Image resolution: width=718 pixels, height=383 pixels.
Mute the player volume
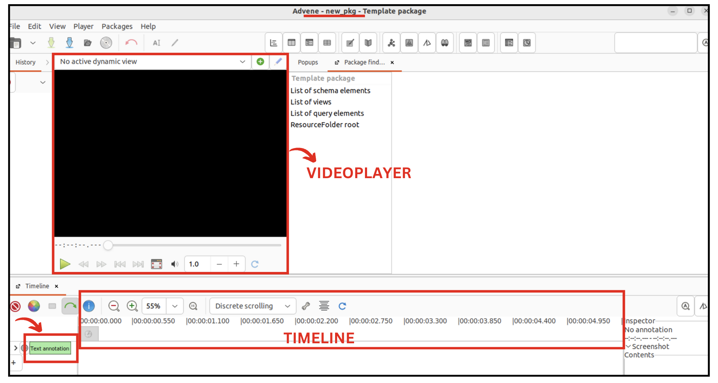[x=175, y=264]
